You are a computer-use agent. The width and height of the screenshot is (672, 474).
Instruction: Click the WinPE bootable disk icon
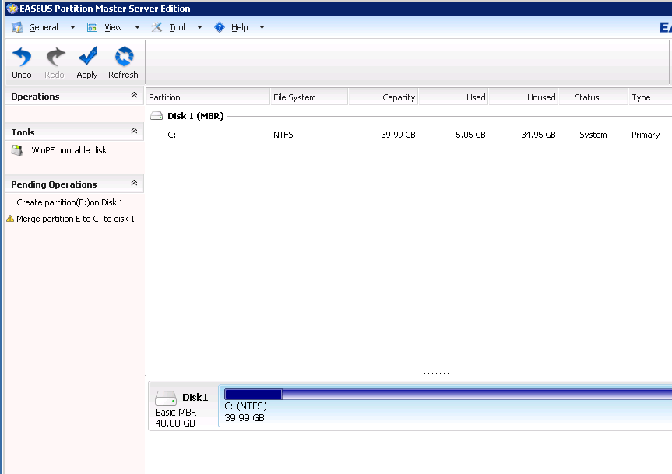[x=17, y=150]
